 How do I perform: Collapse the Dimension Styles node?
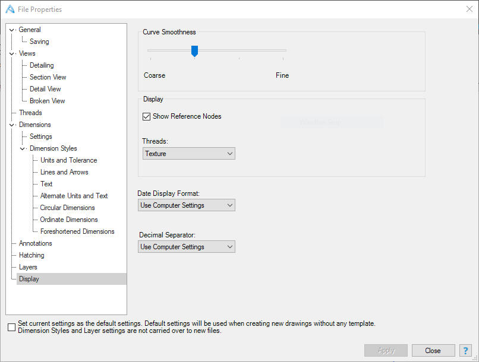click(23, 148)
